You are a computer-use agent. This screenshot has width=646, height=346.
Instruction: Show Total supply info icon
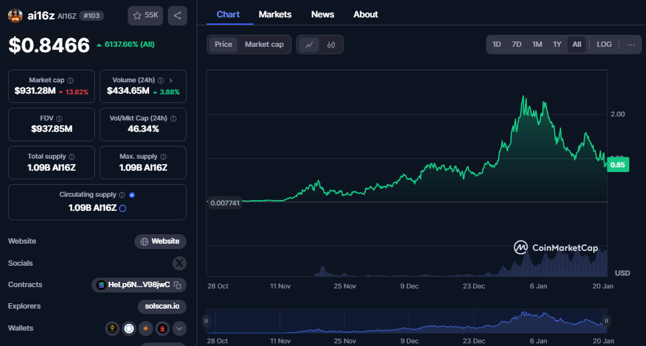72,157
